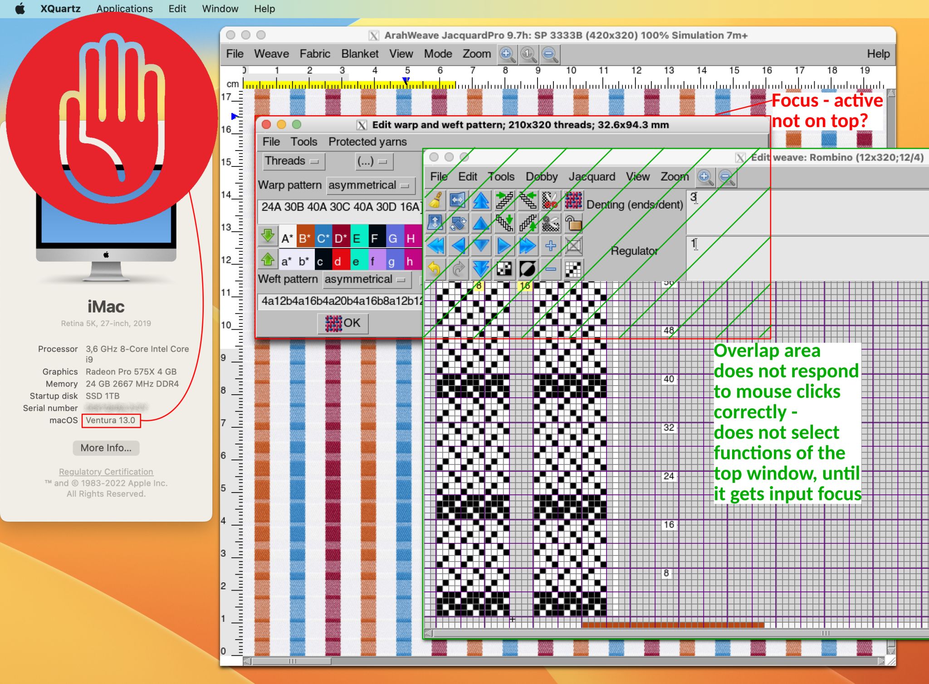The height and width of the screenshot is (684, 929).
Task: Click the OK button in warp/weft editor
Action: [343, 323]
